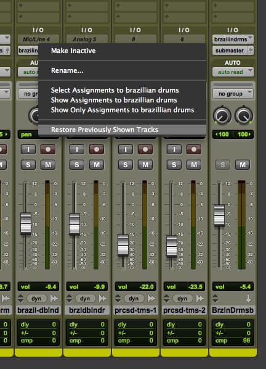Open no group selector on BrzlnDrmsb

pyautogui.click(x=233, y=94)
